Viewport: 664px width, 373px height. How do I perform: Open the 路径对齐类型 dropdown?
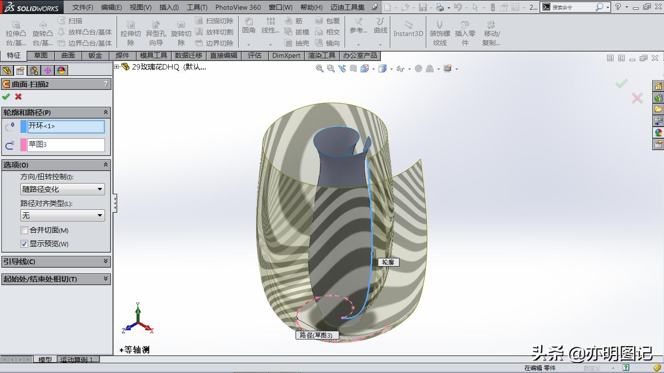100,215
